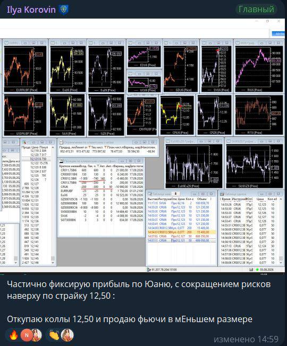Screen dimensions: 287x346
Task: Click the positions table window icon
Action: 62,161
